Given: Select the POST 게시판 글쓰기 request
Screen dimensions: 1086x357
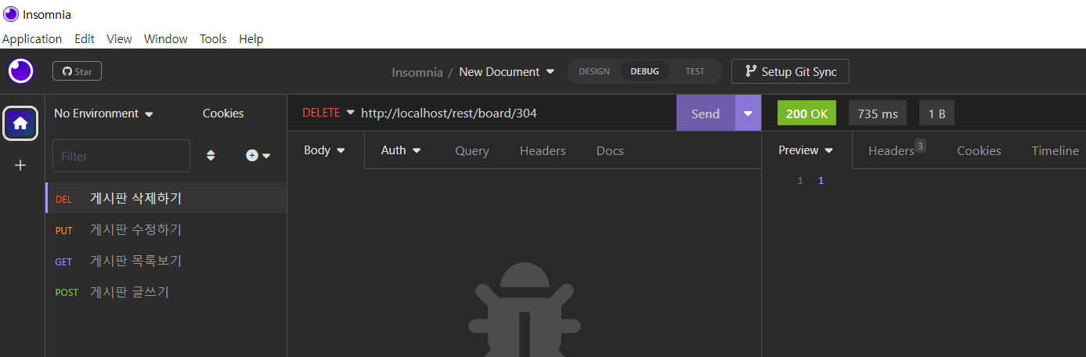Looking at the screenshot, I should coord(166,292).
